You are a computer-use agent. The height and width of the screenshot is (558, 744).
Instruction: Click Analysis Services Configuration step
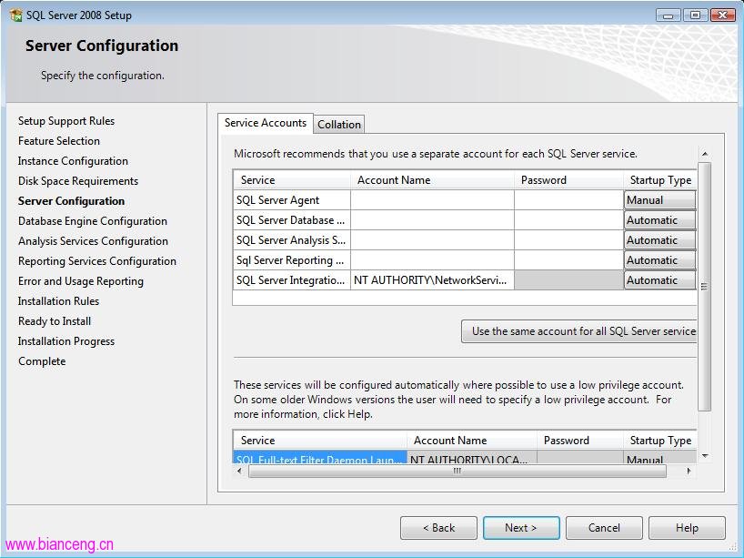(93, 241)
